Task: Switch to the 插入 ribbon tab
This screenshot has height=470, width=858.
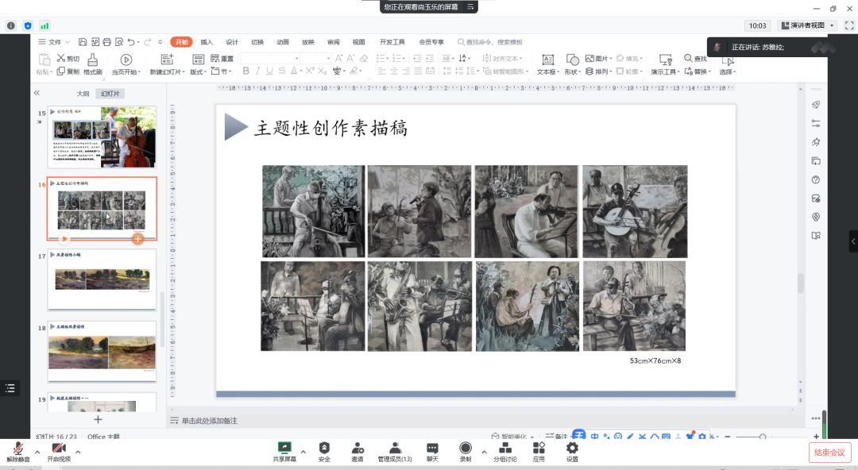Action: click(207, 42)
